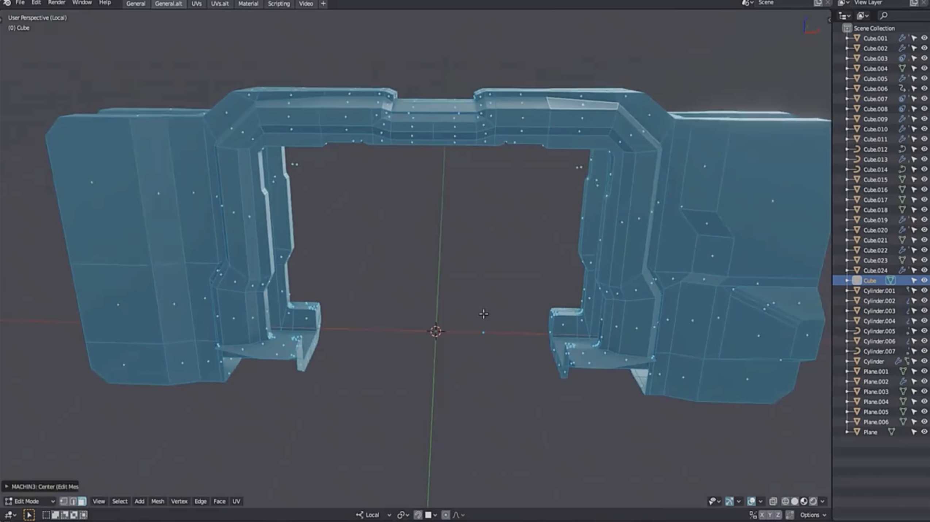Hide Cube.012 with eye icon

(x=924, y=149)
